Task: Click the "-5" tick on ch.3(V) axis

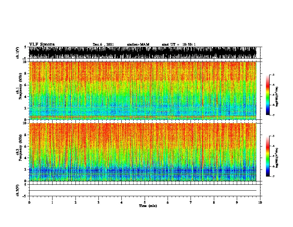Action: coord(25,196)
